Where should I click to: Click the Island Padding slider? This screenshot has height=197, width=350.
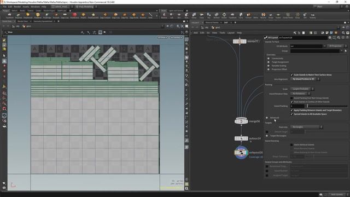tap(326, 106)
